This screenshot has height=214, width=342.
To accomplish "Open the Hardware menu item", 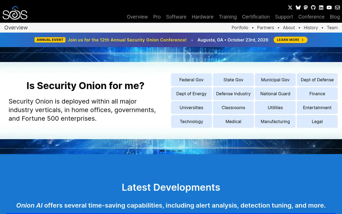I will [x=203, y=17].
